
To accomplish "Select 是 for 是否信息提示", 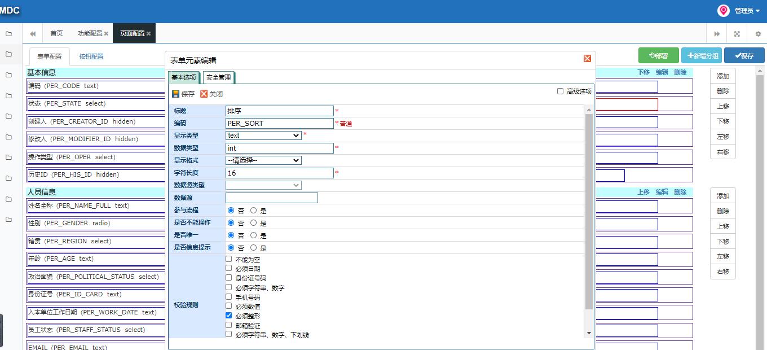I will tap(253, 247).
